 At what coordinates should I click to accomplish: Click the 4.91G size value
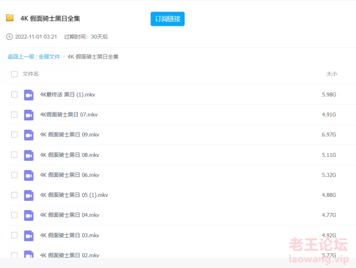point(329,115)
